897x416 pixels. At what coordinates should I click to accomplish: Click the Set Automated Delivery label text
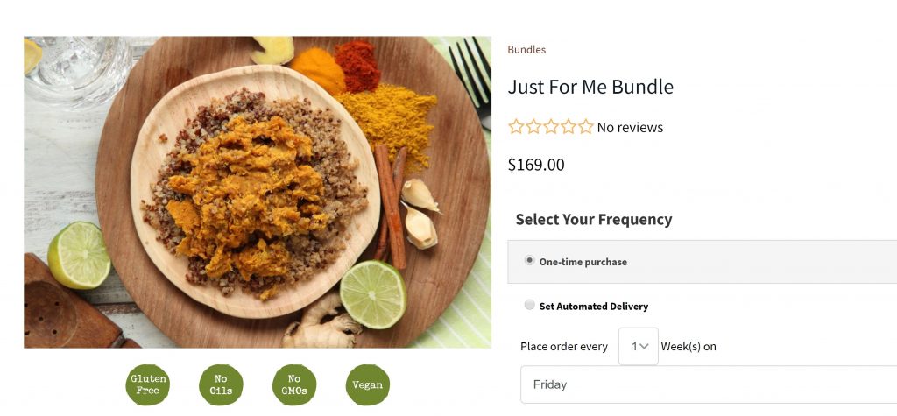coord(593,307)
